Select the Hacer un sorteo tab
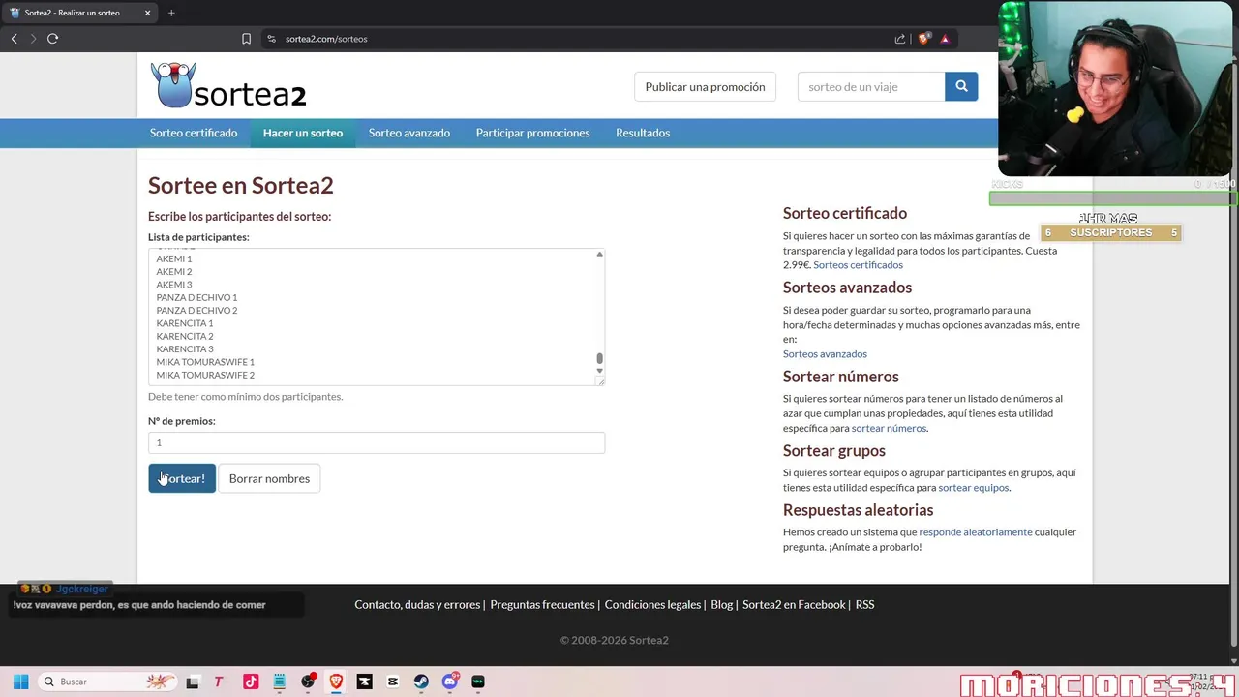 [x=303, y=133]
